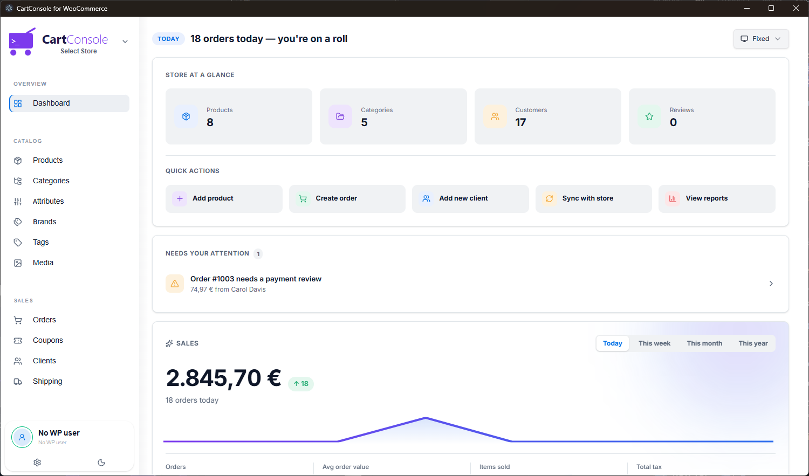Click the Avg order value label
This screenshot has height=476, width=809.
pos(346,467)
